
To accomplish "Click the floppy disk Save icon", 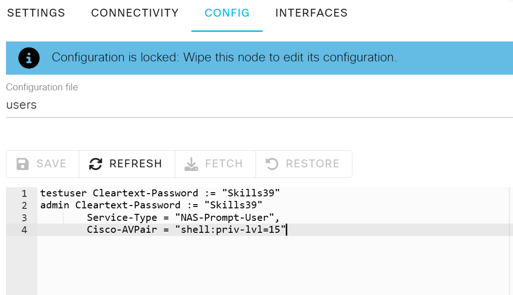I will point(23,164).
